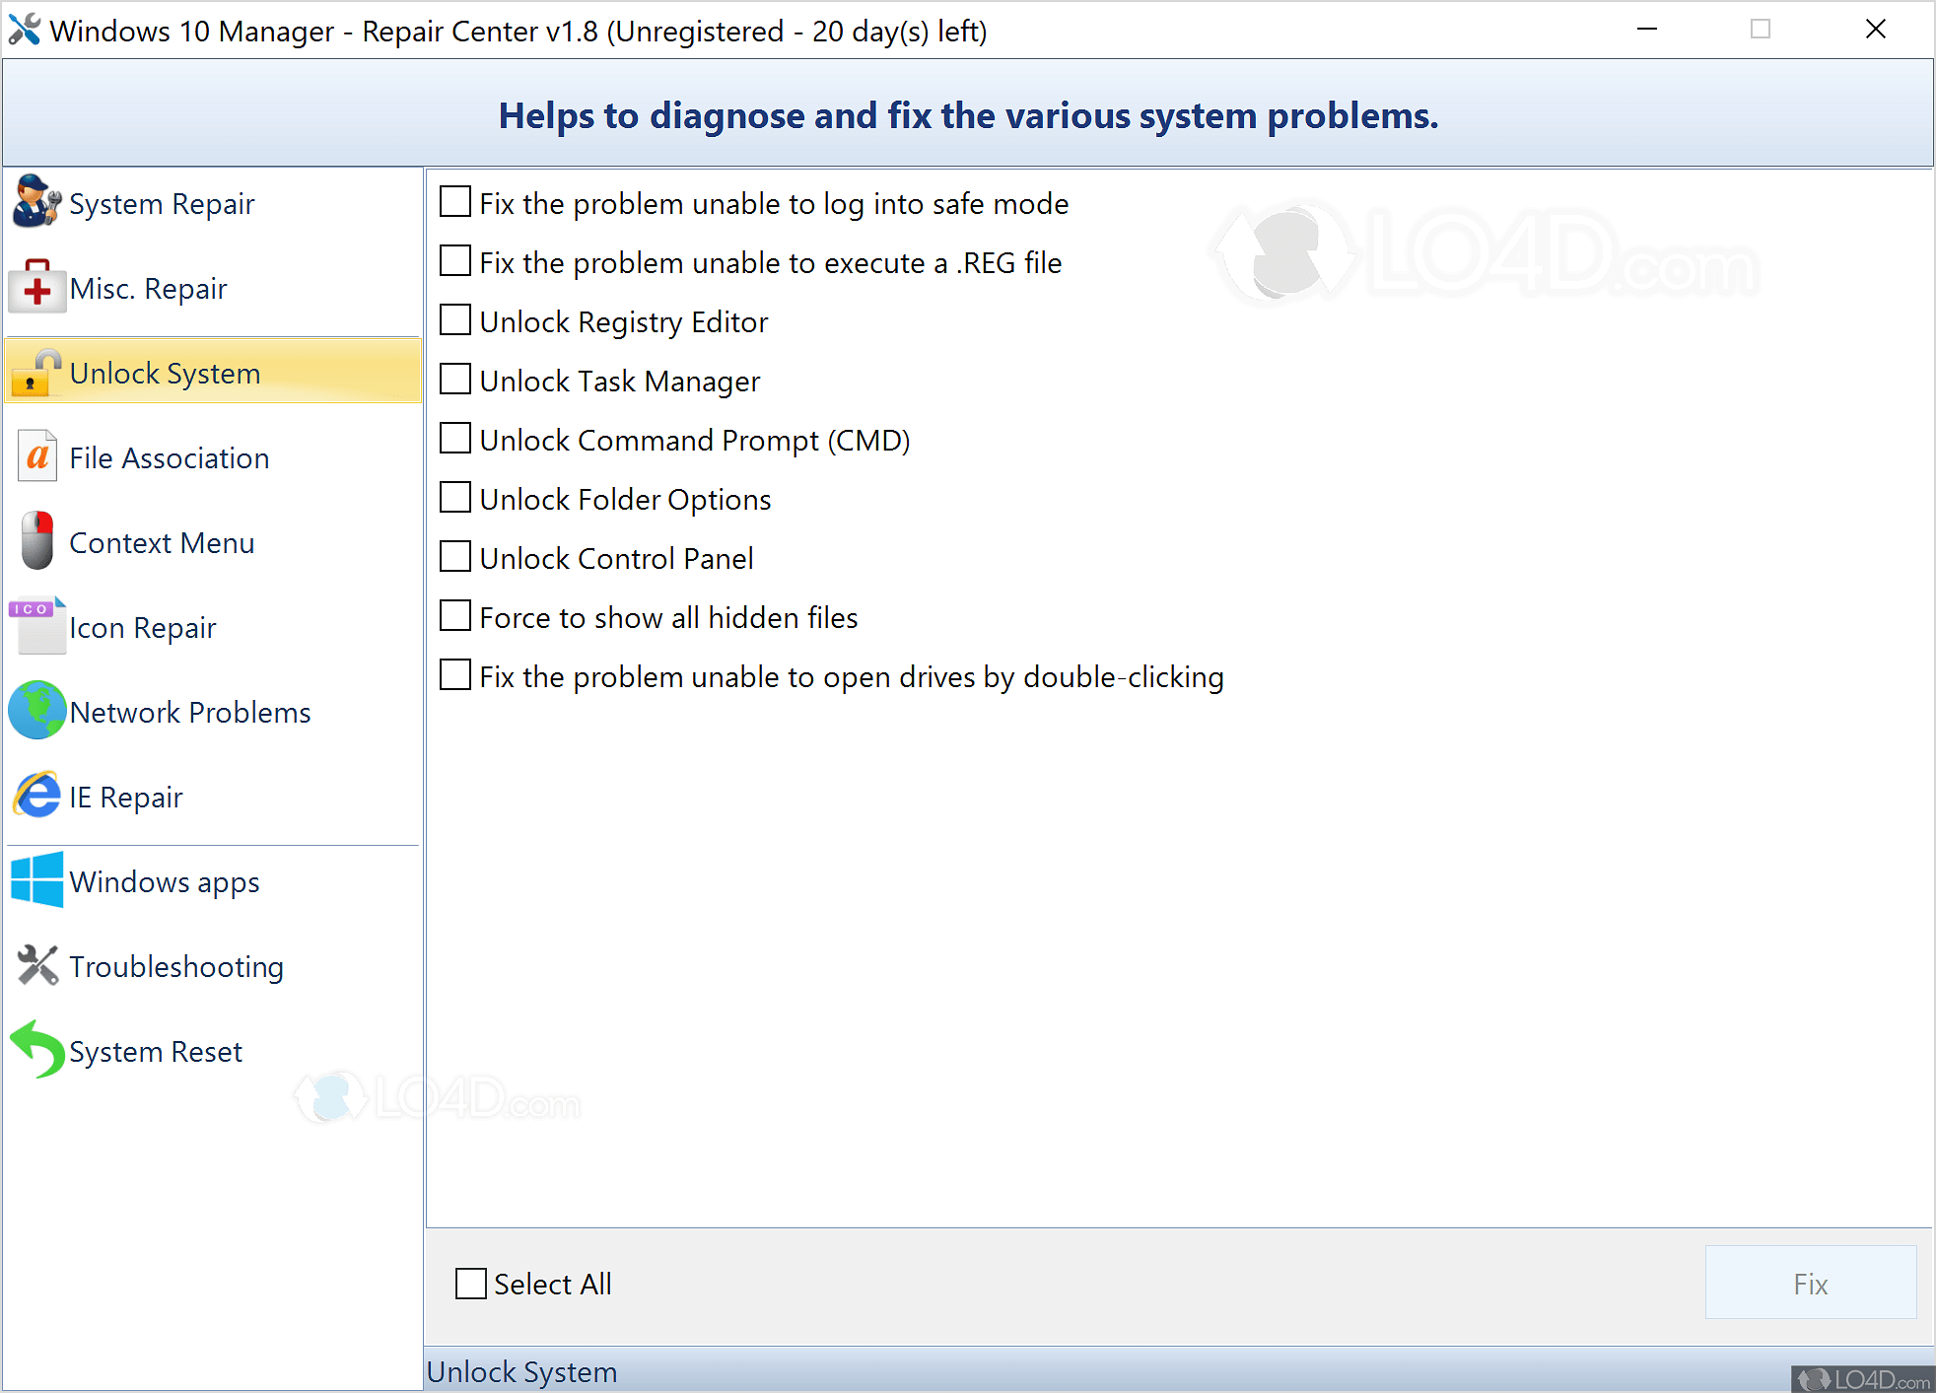
Task: Click the IE Repair Internet Explorer icon
Action: point(37,796)
